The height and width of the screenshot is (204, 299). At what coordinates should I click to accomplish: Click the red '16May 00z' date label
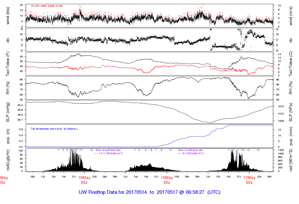pyautogui.click(x=167, y=180)
